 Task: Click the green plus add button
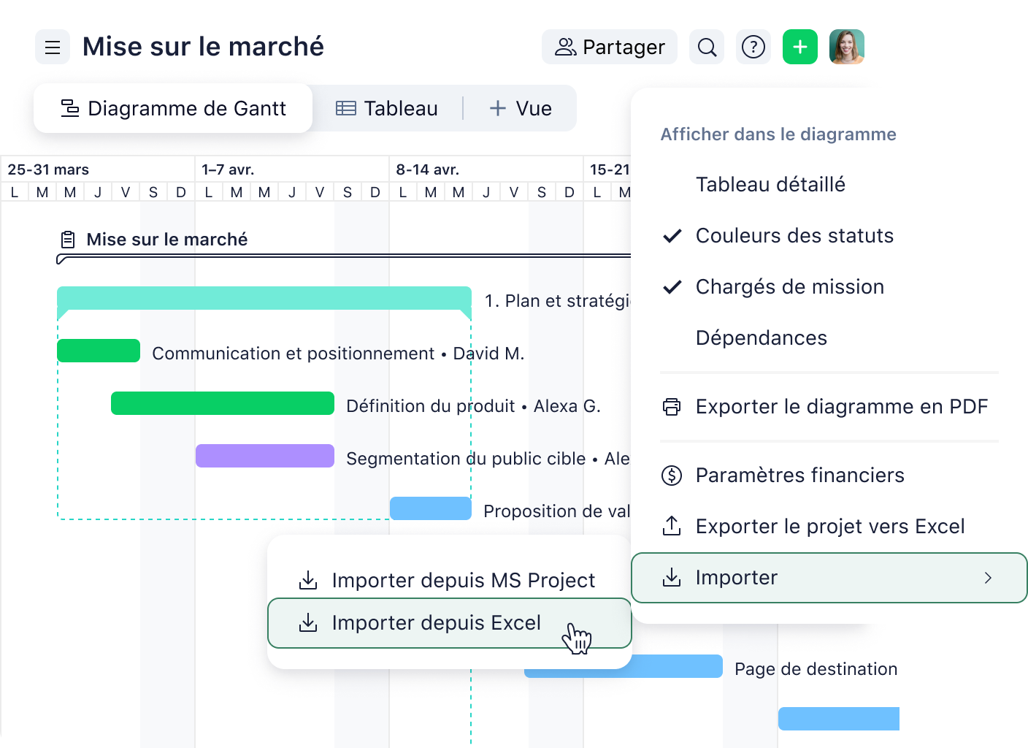tap(800, 47)
